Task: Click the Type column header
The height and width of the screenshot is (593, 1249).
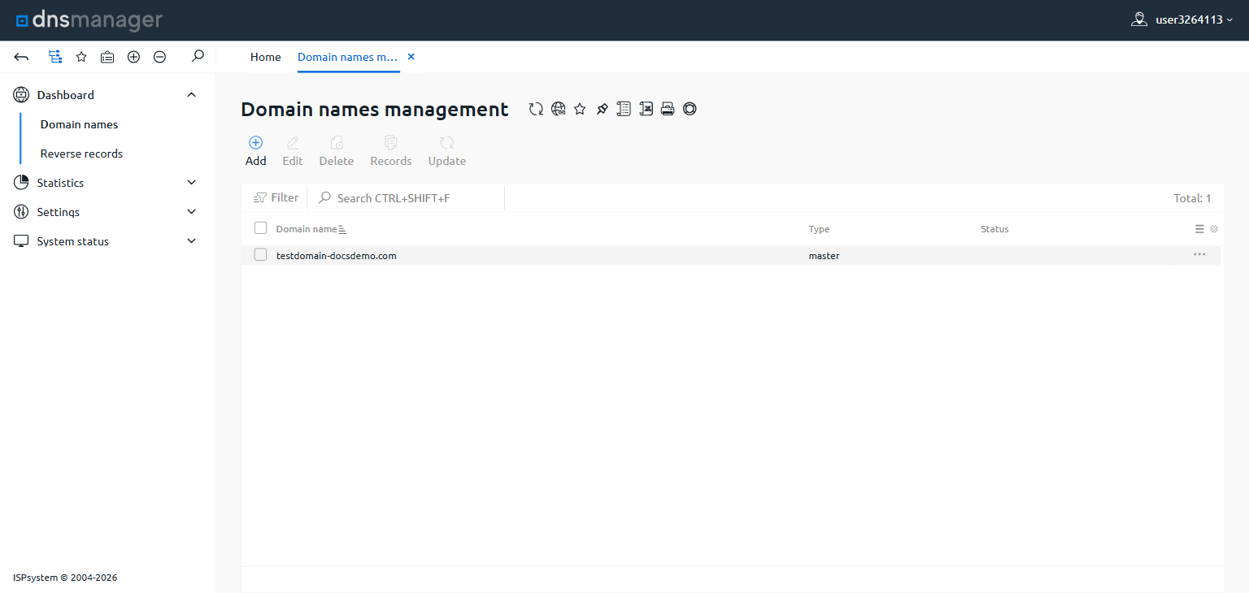Action: tap(819, 229)
